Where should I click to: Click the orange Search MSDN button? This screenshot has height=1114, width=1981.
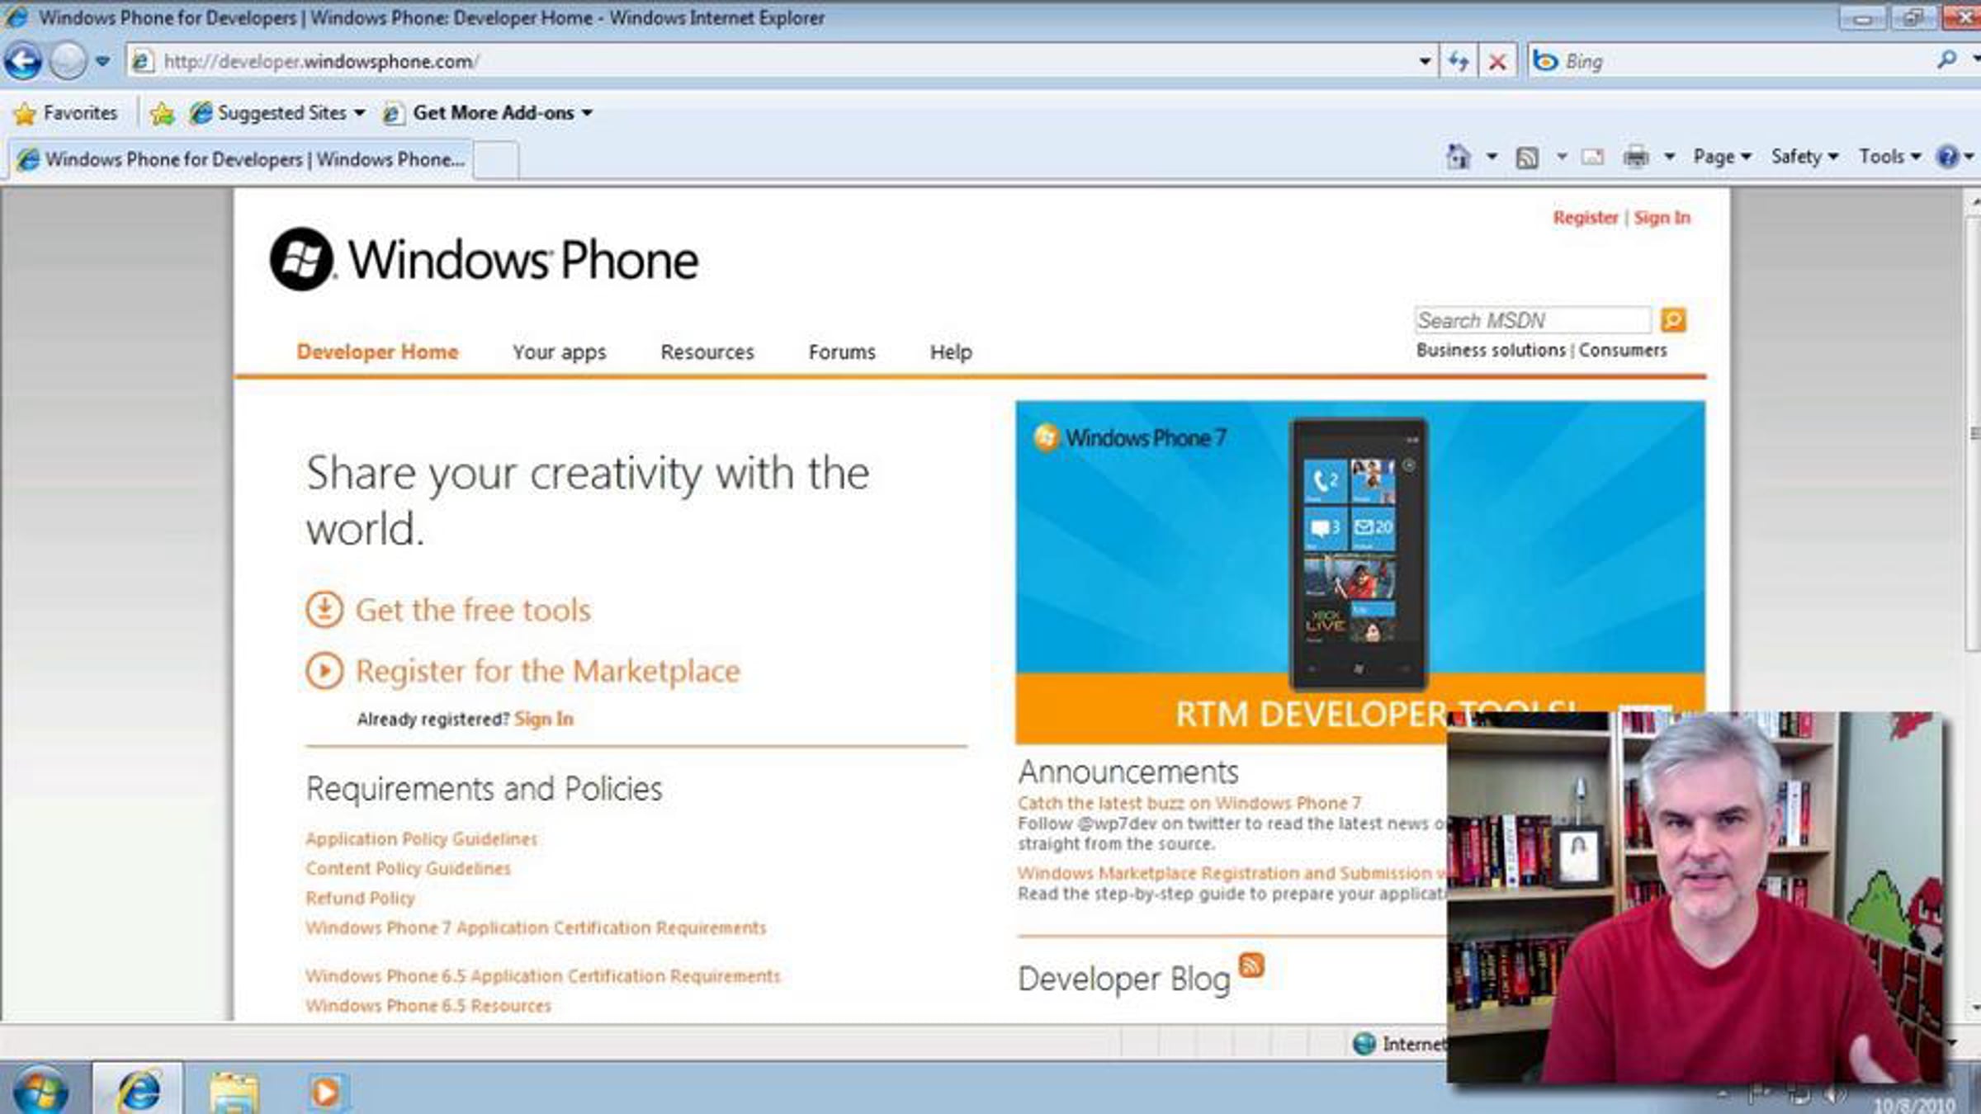pos(1673,320)
